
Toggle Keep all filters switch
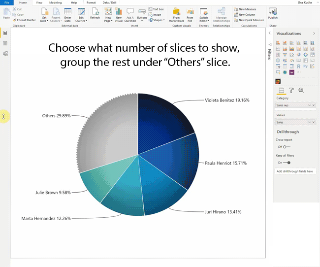pyautogui.click(x=287, y=163)
